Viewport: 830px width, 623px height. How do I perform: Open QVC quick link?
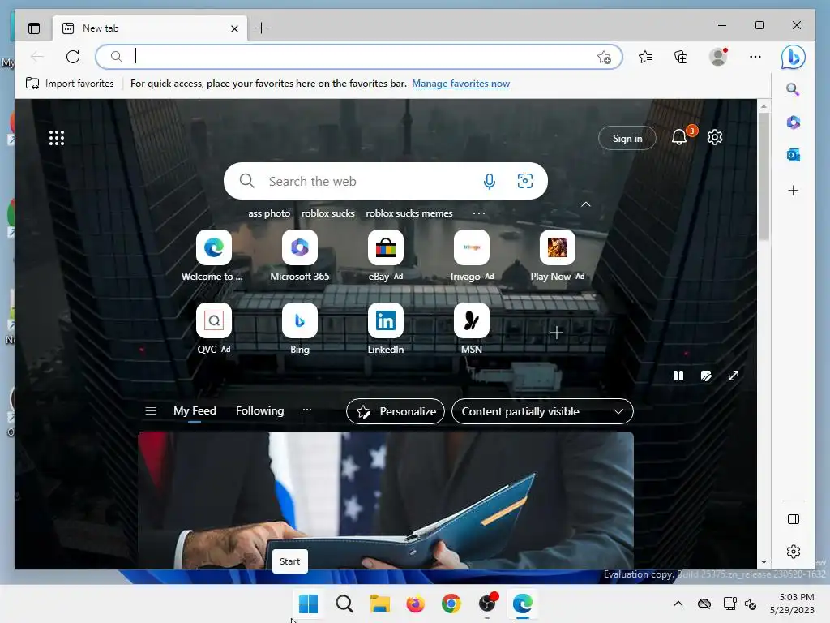(x=214, y=329)
